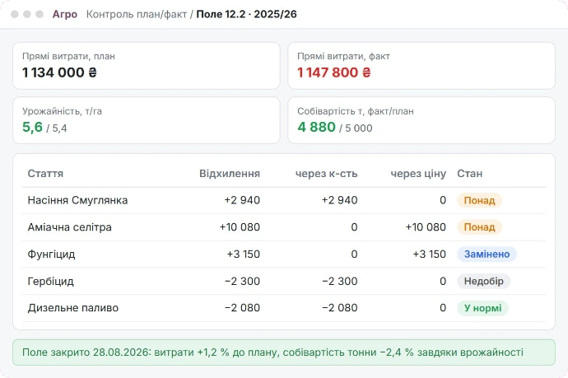
Task: Click через ціну 0 for Насіння Смуглянка
Action: click(443, 200)
